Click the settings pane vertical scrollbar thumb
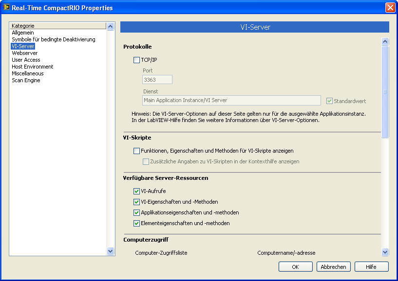This screenshot has height=281, width=398. [385, 91]
